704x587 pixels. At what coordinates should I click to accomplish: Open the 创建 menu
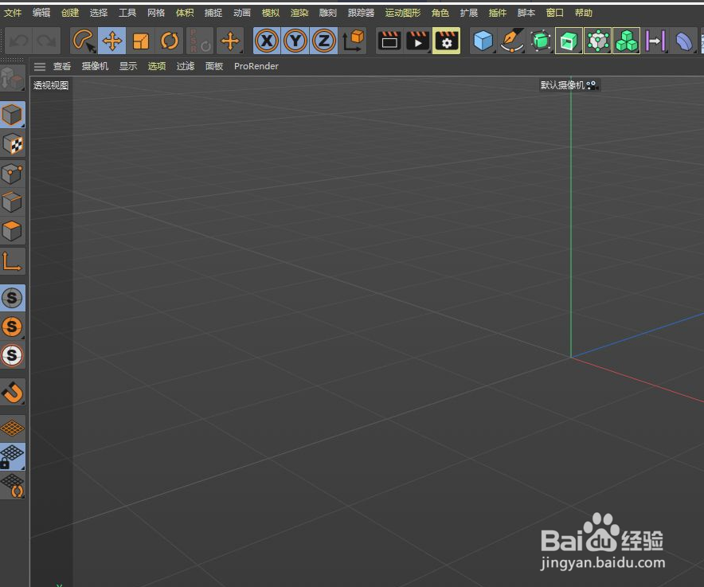click(x=70, y=13)
